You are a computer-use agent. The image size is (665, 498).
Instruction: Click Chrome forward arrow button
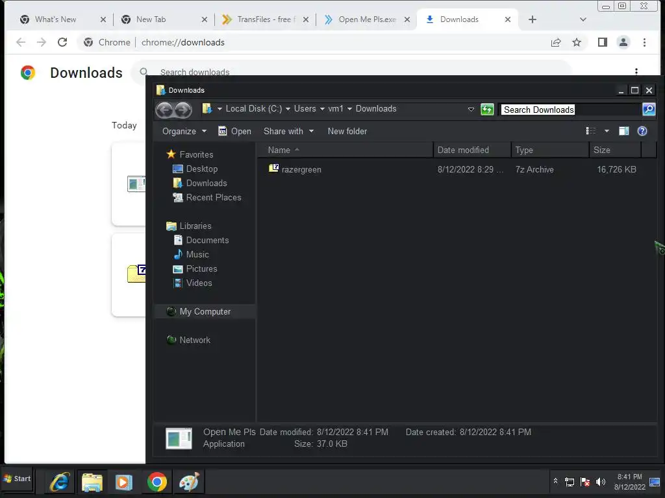point(41,42)
